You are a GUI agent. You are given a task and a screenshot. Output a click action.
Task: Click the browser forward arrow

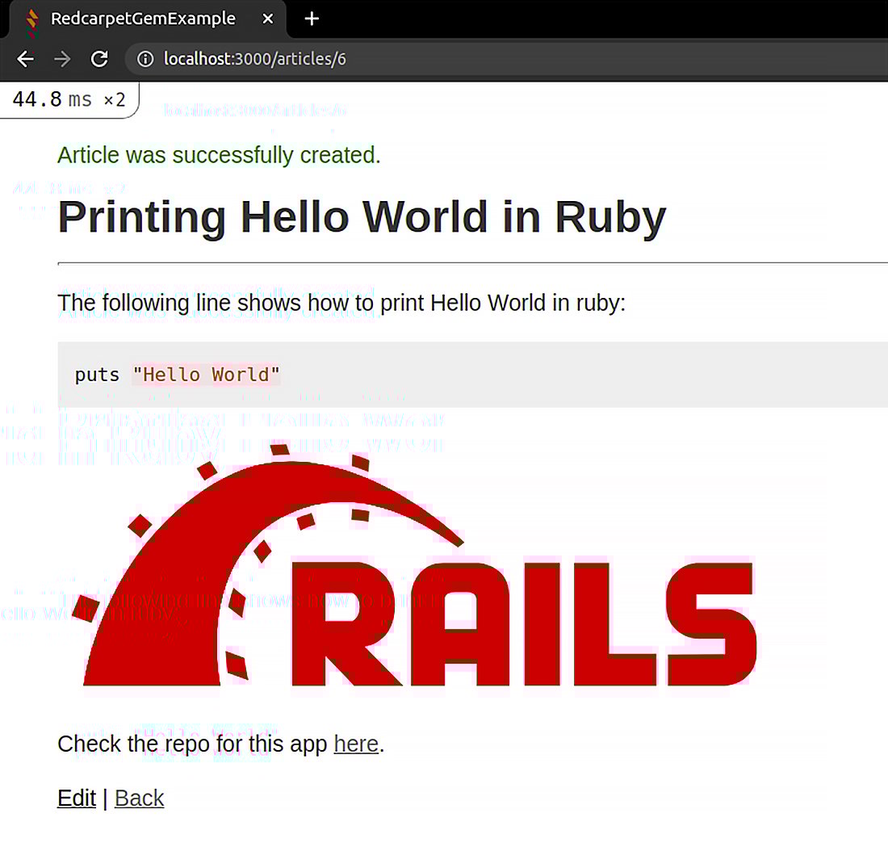click(62, 59)
